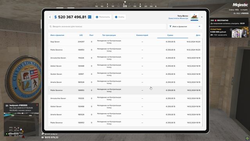
Task: Click the 200 БЕСПЛАТНО reward banner
Action: pyautogui.click(x=229, y=22)
